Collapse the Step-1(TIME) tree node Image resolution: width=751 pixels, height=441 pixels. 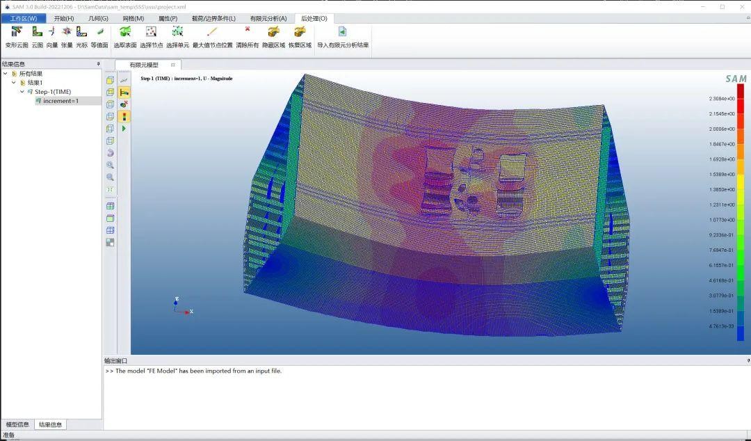22,92
